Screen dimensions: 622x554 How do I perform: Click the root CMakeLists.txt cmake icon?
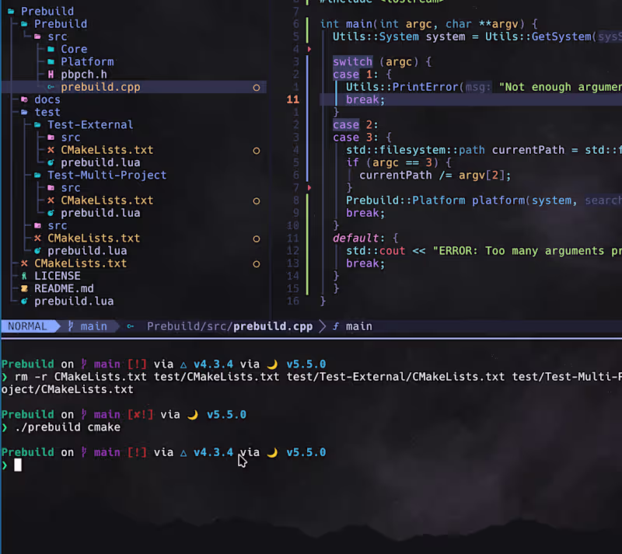24,263
